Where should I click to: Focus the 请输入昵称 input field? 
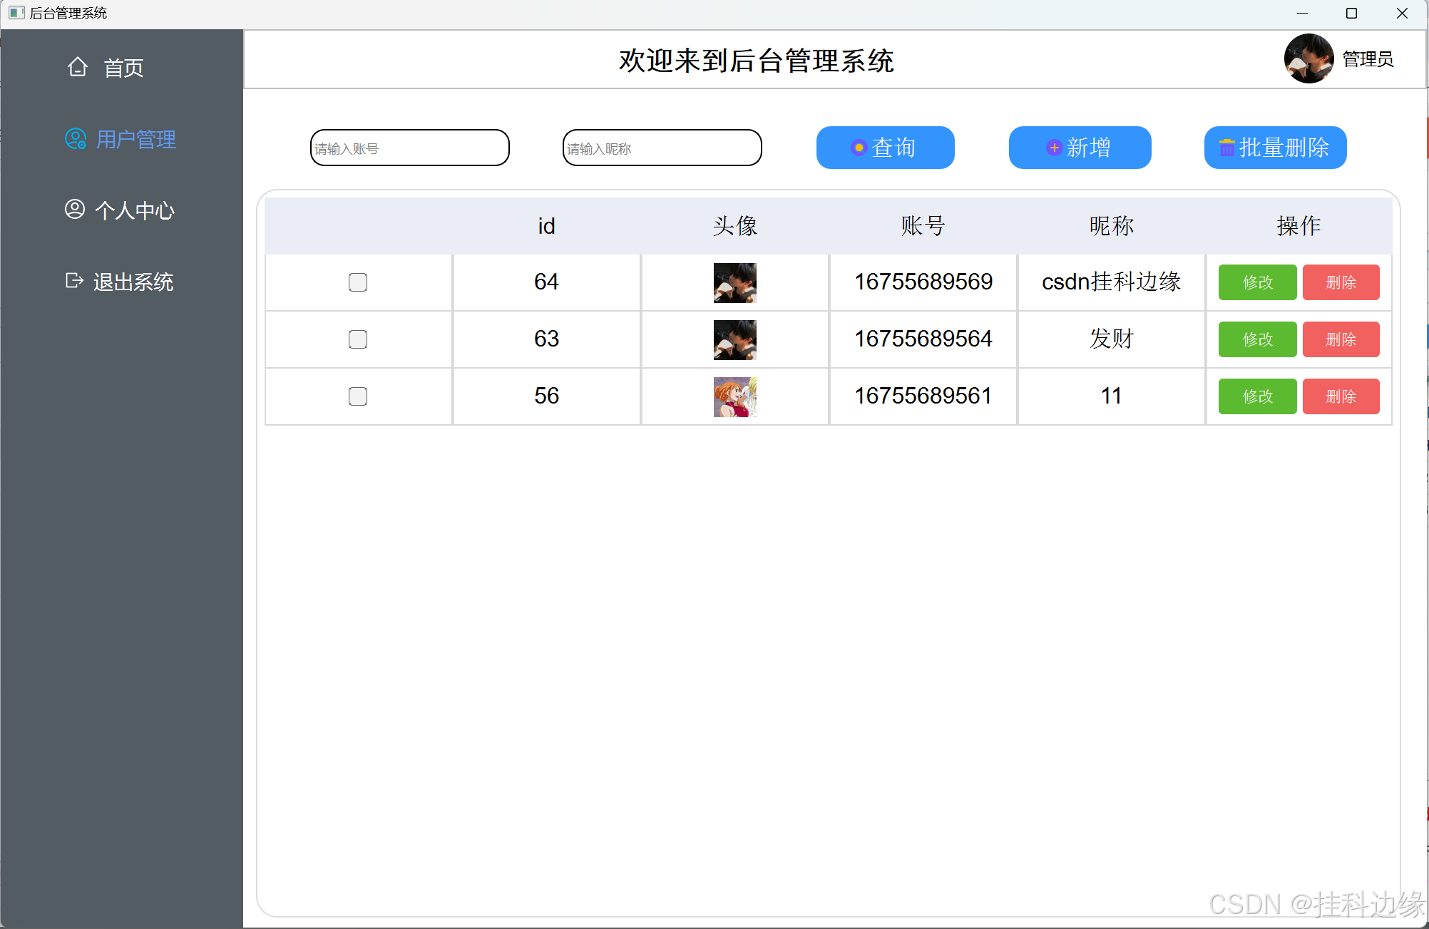(x=662, y=148)
